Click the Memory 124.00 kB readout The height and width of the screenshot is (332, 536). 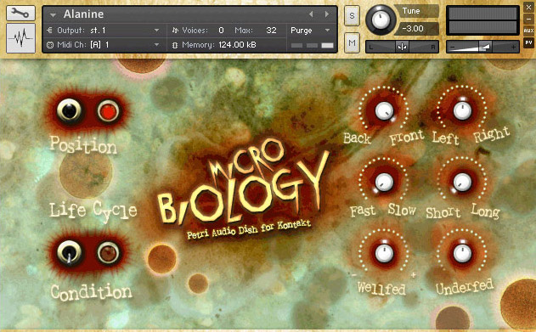[237, 45]
